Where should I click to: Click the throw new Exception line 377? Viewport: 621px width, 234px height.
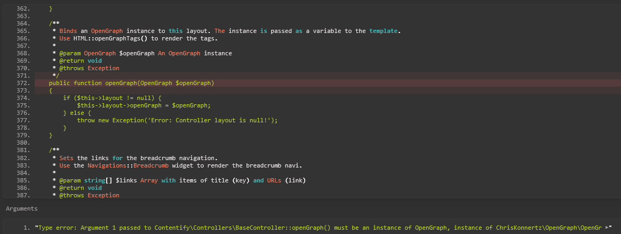(178, 121)
